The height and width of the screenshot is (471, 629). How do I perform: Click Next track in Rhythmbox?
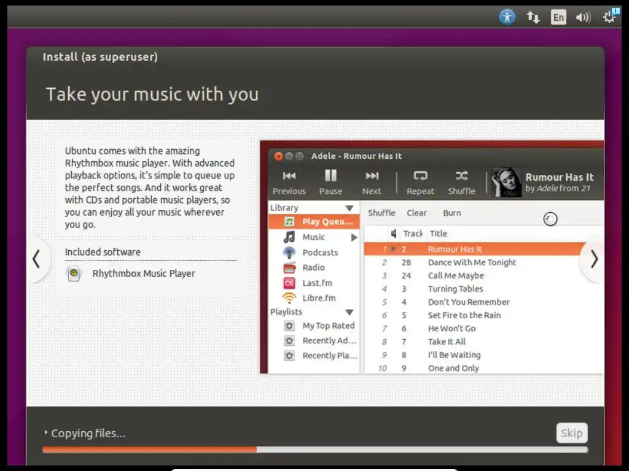(372, 182)
